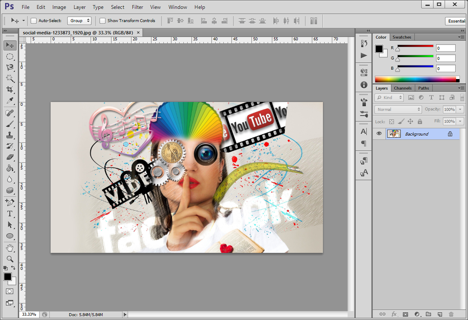Select the Move tool in toolbox
This screenshot has height=320, width=468.
[10, 45]
